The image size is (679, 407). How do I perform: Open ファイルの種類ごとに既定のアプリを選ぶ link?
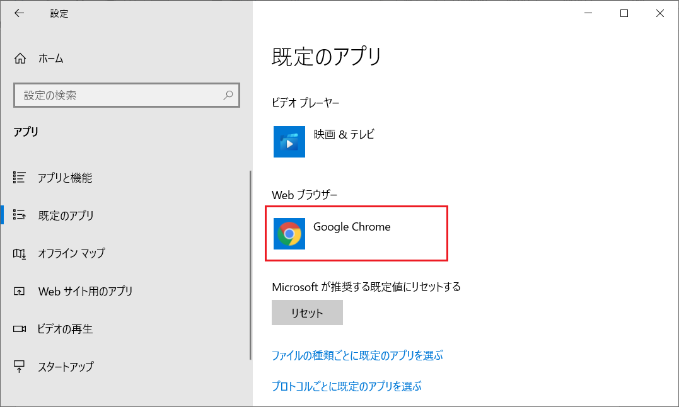tap(357, 355)
